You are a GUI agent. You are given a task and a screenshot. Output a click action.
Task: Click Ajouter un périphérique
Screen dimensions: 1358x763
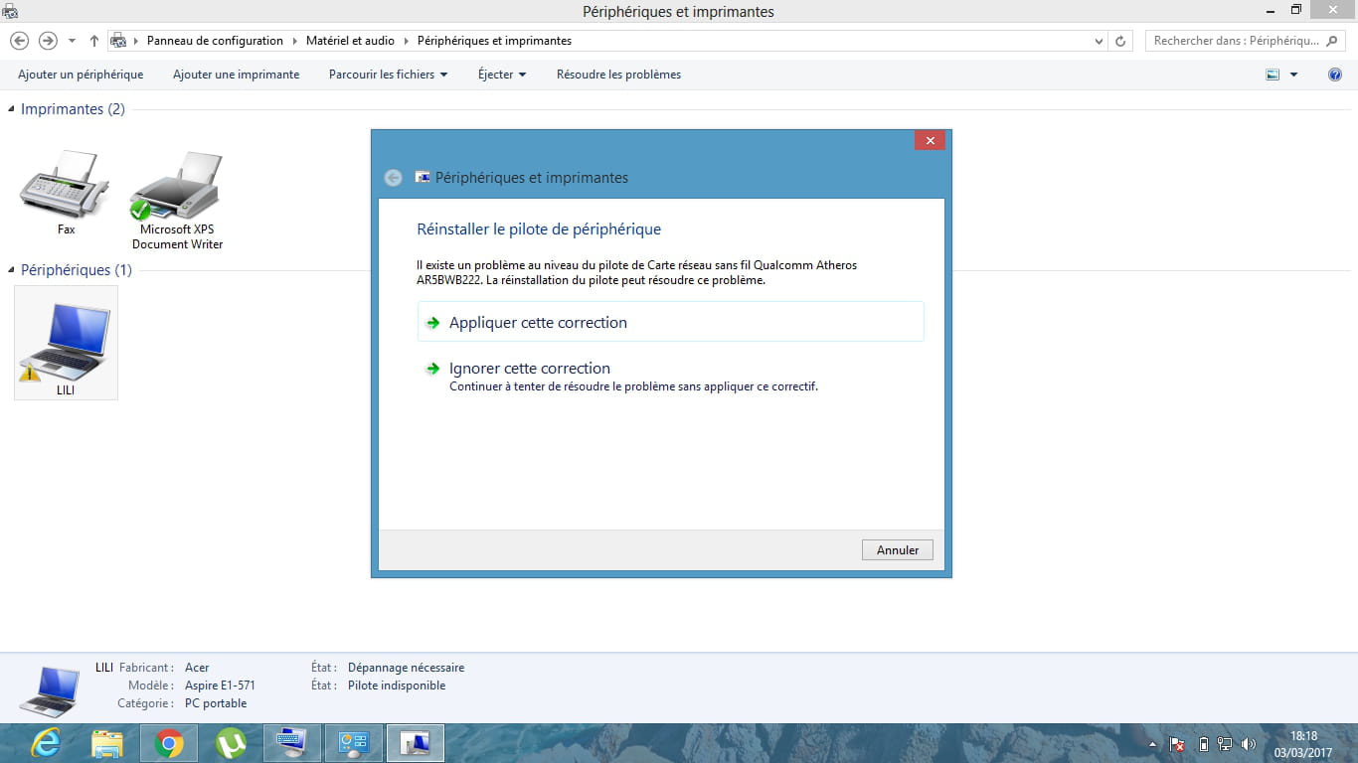81,75
